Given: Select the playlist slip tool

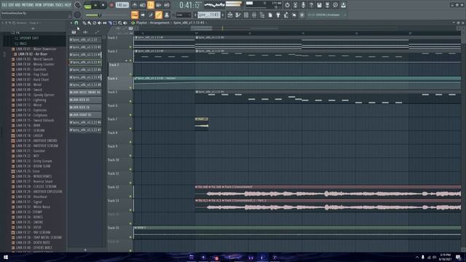Looking at the screenshot, I should tap(105, 23).
